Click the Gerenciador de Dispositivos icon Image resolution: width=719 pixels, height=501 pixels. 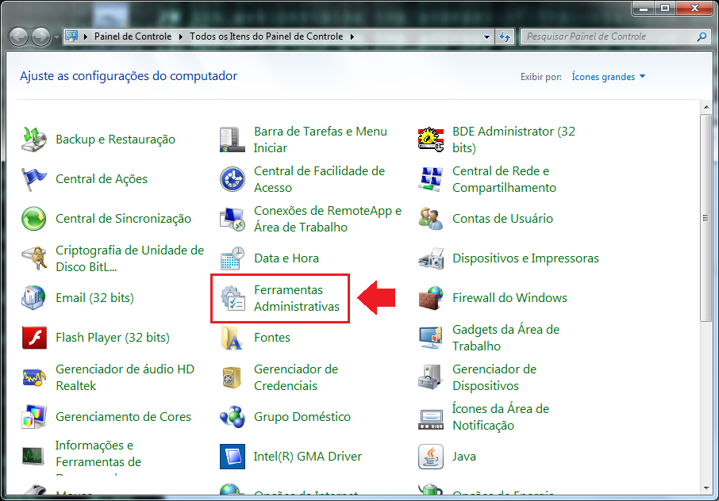tap(431, 377)
